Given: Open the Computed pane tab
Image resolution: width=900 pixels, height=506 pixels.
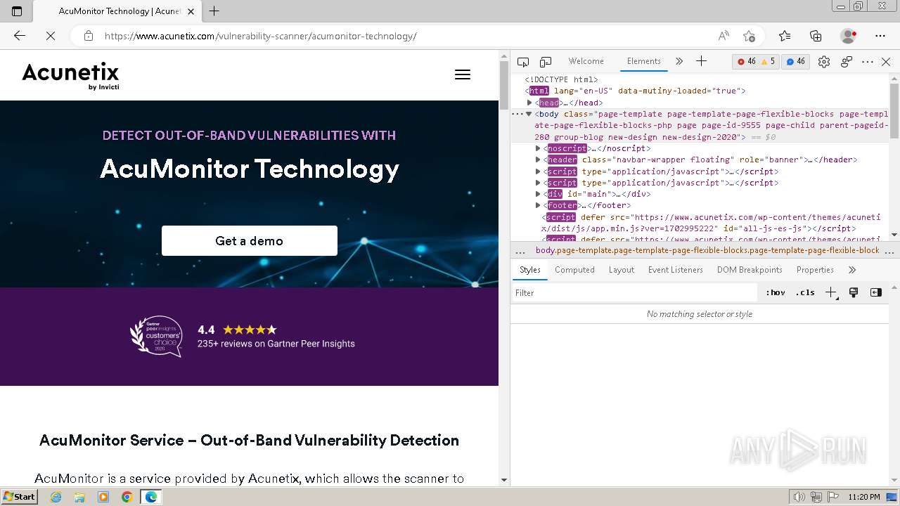Looking at the screenshot, I should pos(574,270).
